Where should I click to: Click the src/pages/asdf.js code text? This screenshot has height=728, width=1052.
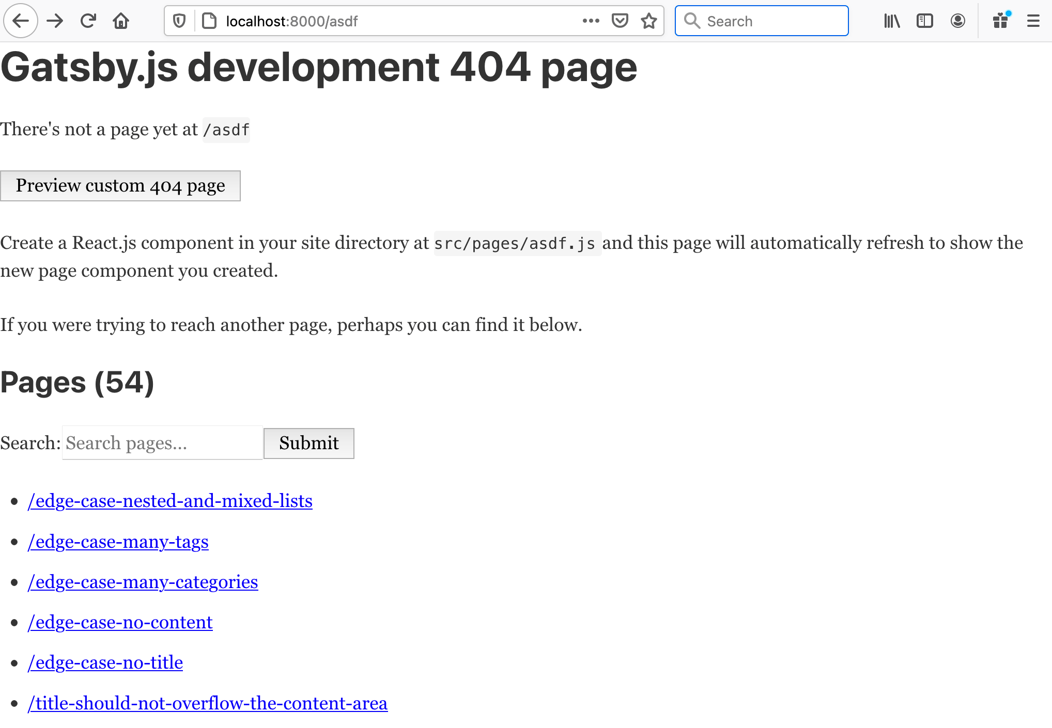(517, 243)
